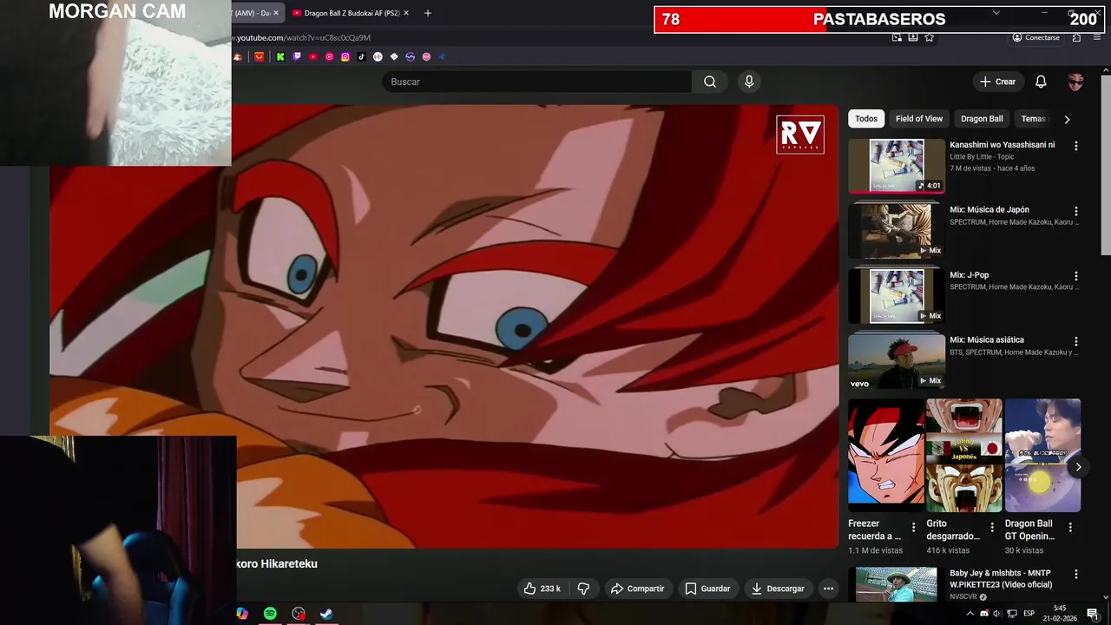1111x625 pixels.
Task: Show next shorts with the carousel arrow
Action: pyautogui.click(x=1078, y=467)
